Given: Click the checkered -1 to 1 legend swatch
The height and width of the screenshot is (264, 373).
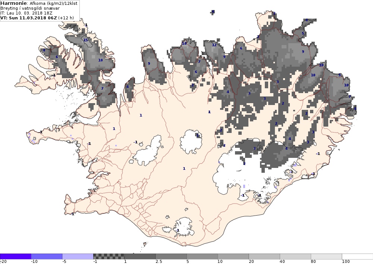Looking at the screenshot, I should pyautogui.click(x=109, y=257).
